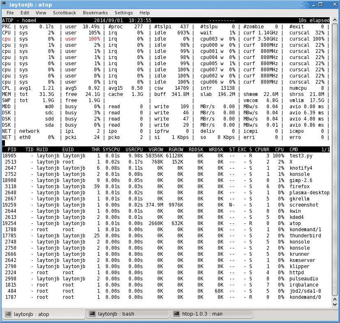This screenshot has height=323, width=340.
Task: Click the Konsole application icon in the title bar
Action: [4, 4]
